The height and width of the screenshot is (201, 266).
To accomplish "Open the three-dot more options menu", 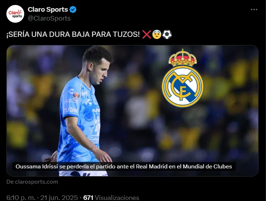I will pos(254,10).
